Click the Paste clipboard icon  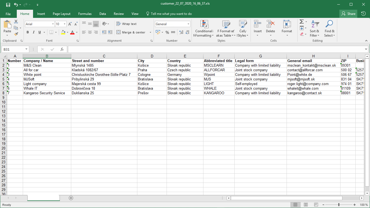[7, 24]
